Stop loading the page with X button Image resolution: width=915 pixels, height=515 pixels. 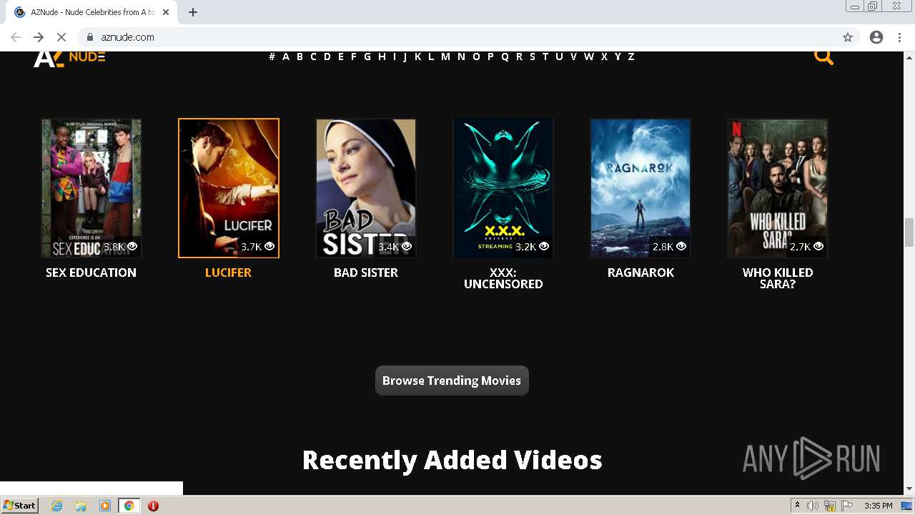click(61, 37)
